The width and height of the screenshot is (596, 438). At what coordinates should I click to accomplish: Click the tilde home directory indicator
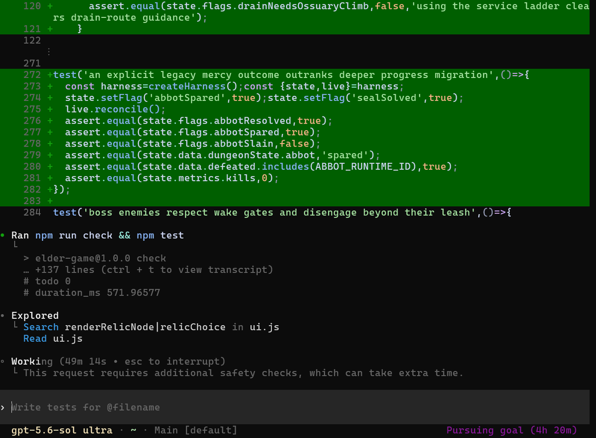(133, 430)
